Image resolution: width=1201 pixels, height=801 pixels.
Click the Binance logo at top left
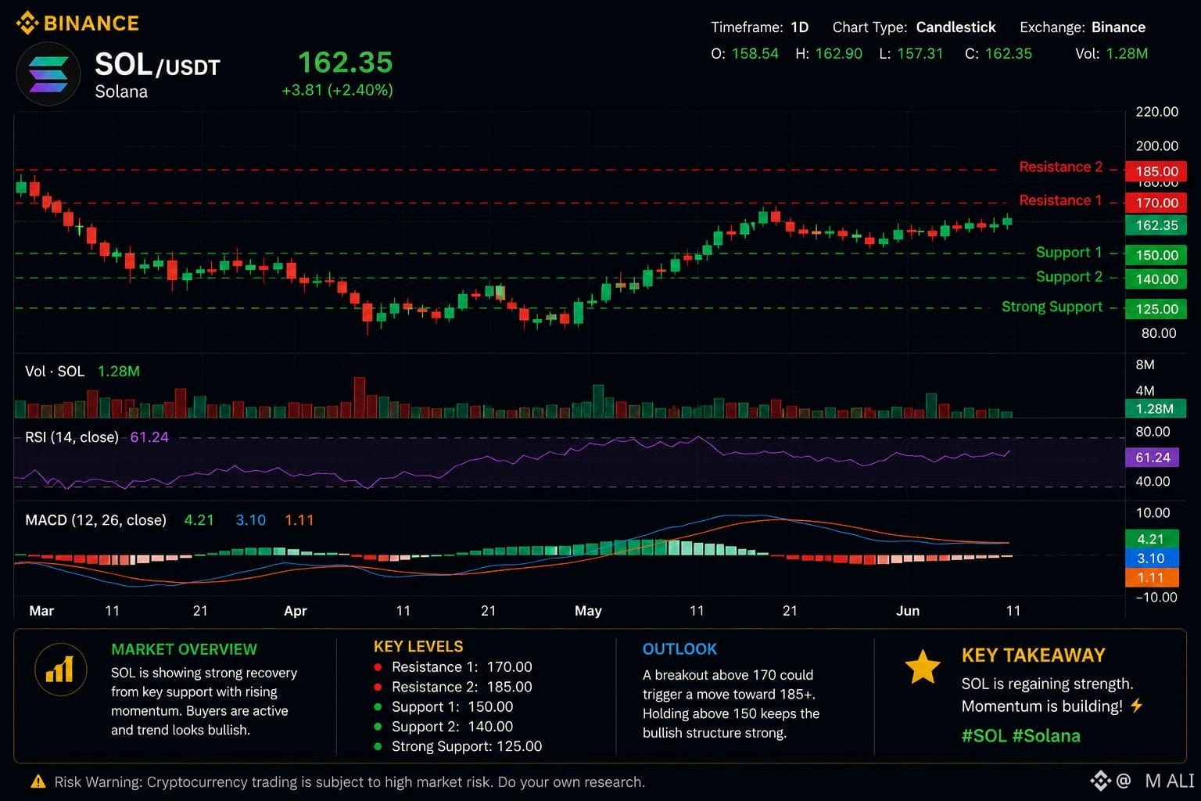click(77, 23)
